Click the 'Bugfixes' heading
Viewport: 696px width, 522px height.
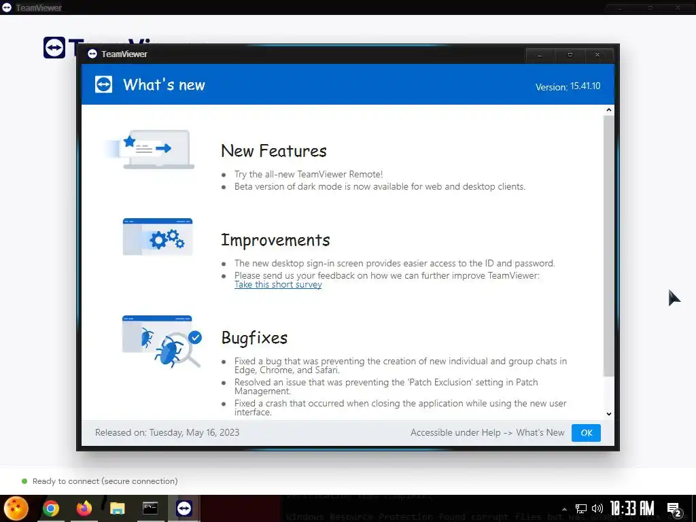pyautogui.click(x=254, y=338)
